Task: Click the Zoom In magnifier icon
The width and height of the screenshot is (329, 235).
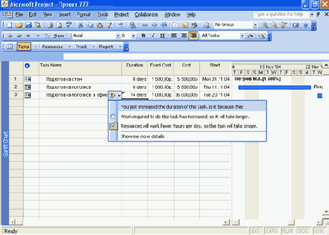Action: tap(265, 25)
